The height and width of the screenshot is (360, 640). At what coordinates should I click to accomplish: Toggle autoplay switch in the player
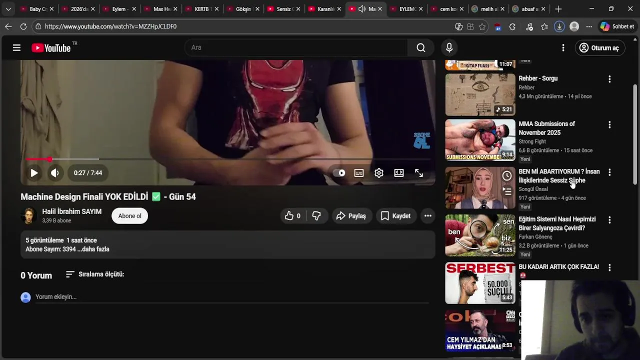pyautogui.click(x=339, y=173)
